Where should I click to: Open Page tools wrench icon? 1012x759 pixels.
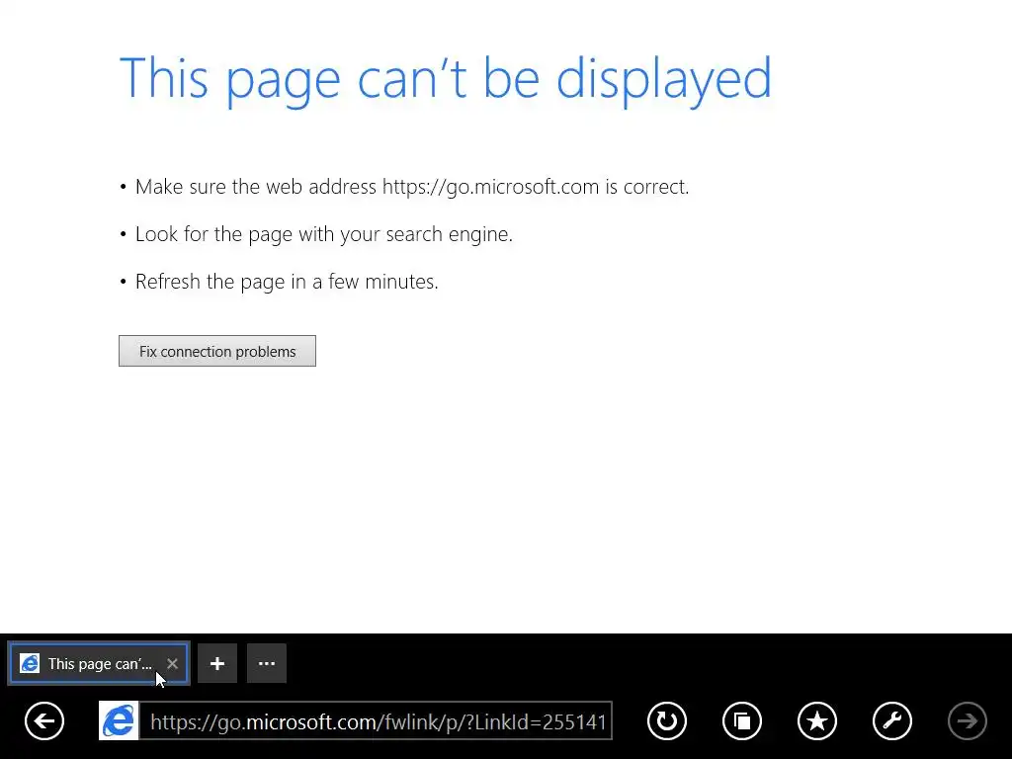pos(892,720)
